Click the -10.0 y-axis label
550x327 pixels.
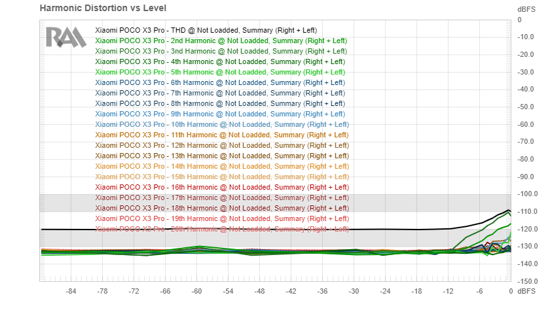[526, 37]
